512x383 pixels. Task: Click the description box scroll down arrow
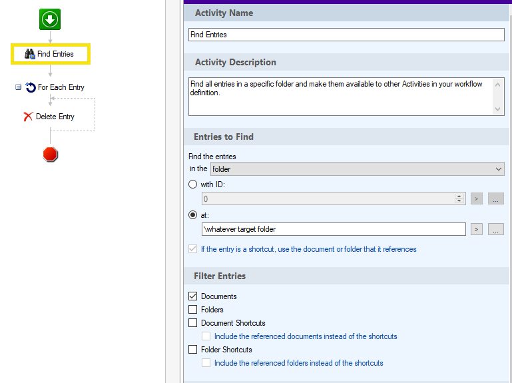point(497,109)
